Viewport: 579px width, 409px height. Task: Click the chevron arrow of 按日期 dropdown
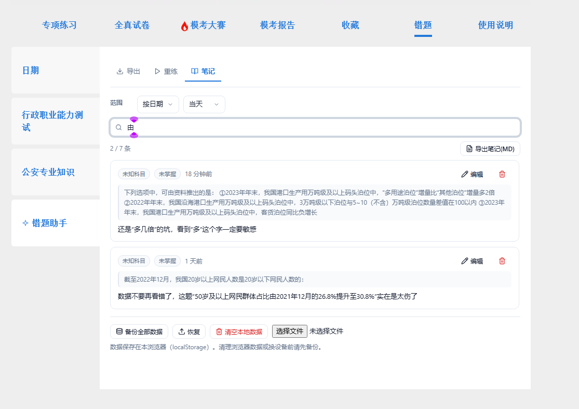click(170, 104)
